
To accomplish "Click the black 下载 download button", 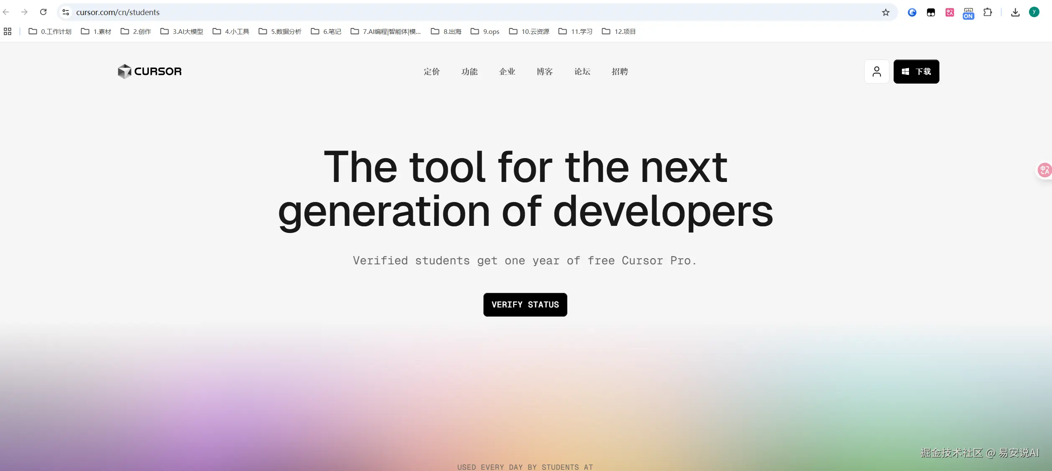I will pyautogui.click(x=916, y=72).
